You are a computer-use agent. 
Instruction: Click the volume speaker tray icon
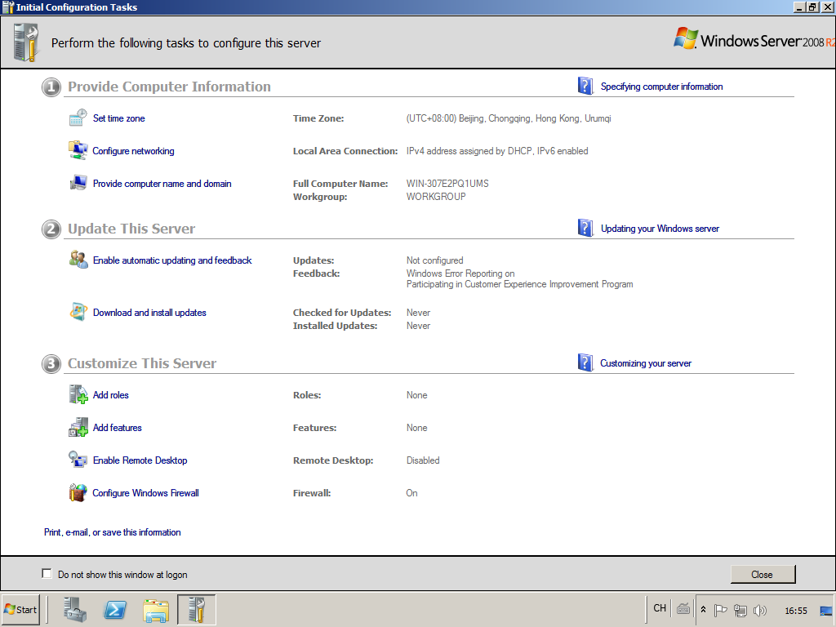(x=760, y=610)
